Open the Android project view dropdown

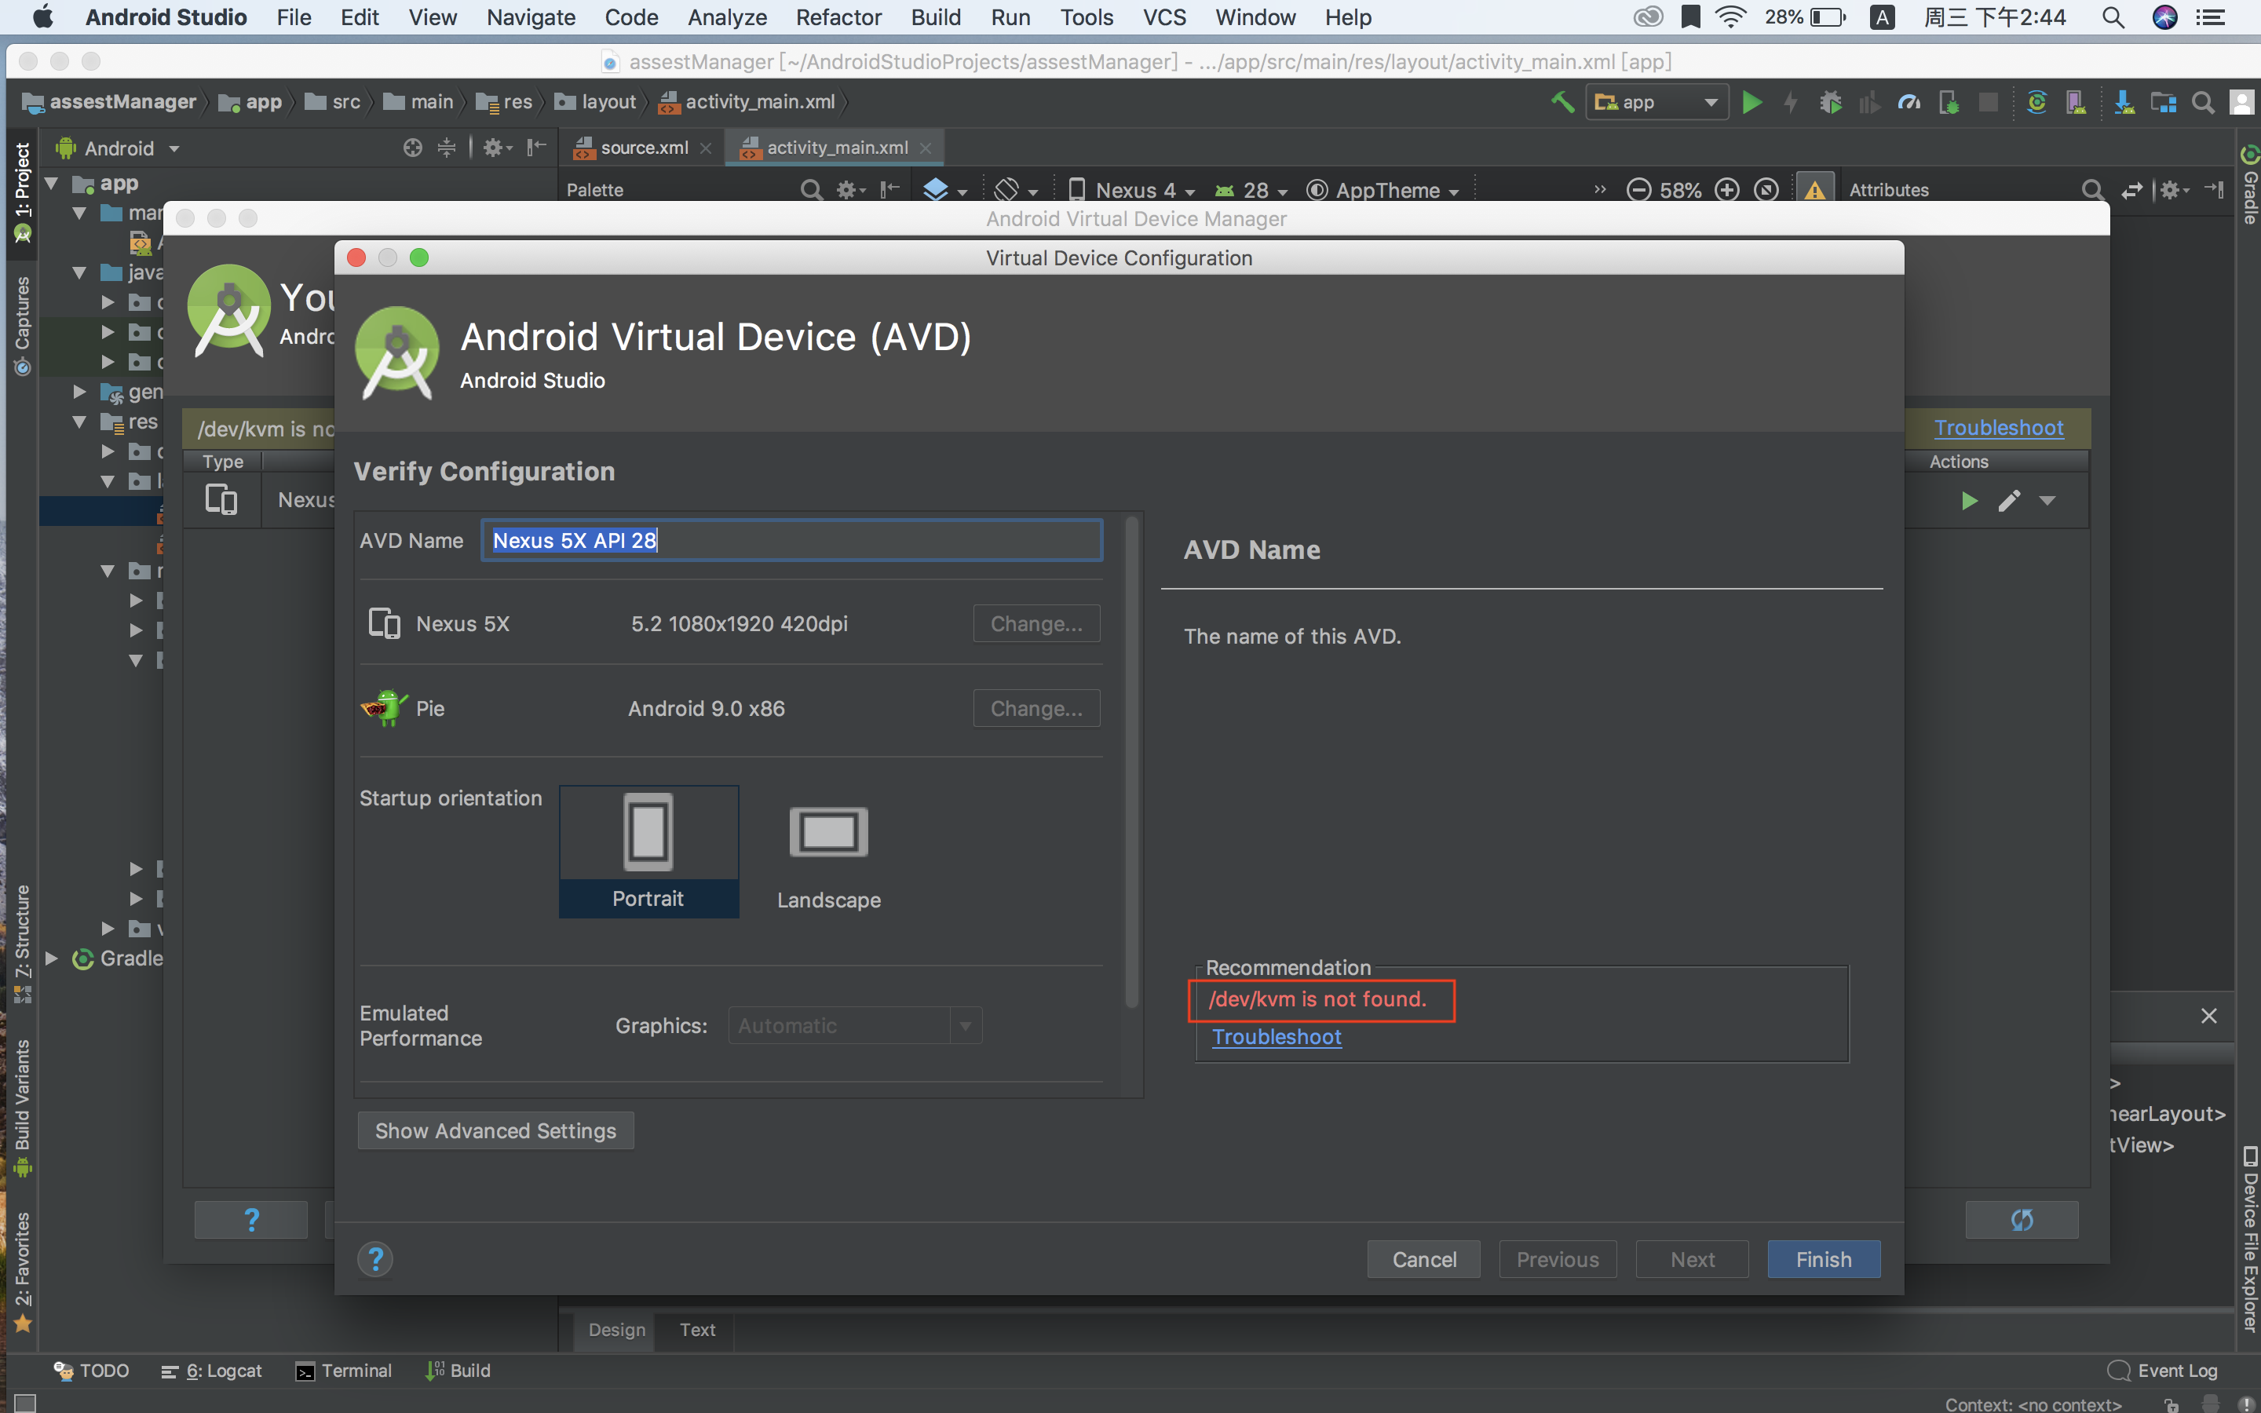(174, 148)
